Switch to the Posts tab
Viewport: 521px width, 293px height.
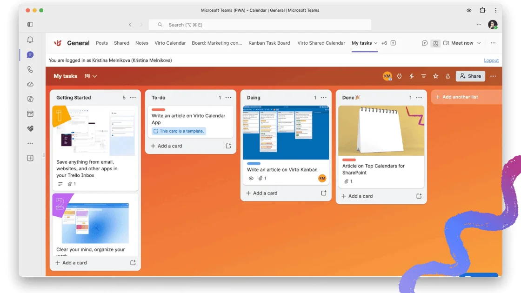pos(102,43)
